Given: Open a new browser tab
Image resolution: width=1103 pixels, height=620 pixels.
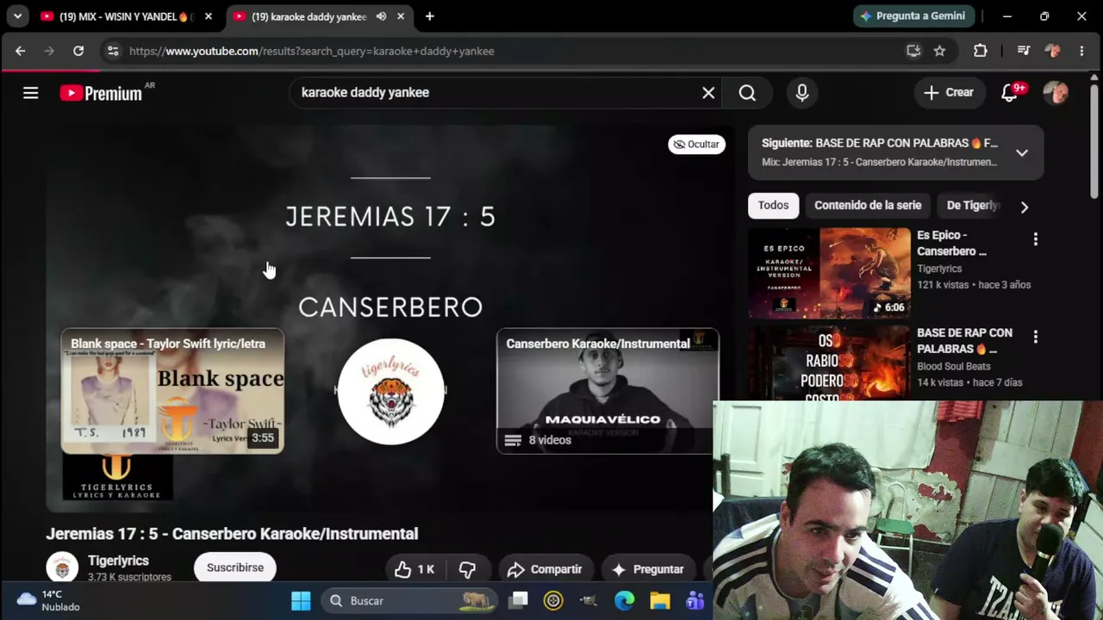Looking at the screenshot, I should click(x=429, y=16).
